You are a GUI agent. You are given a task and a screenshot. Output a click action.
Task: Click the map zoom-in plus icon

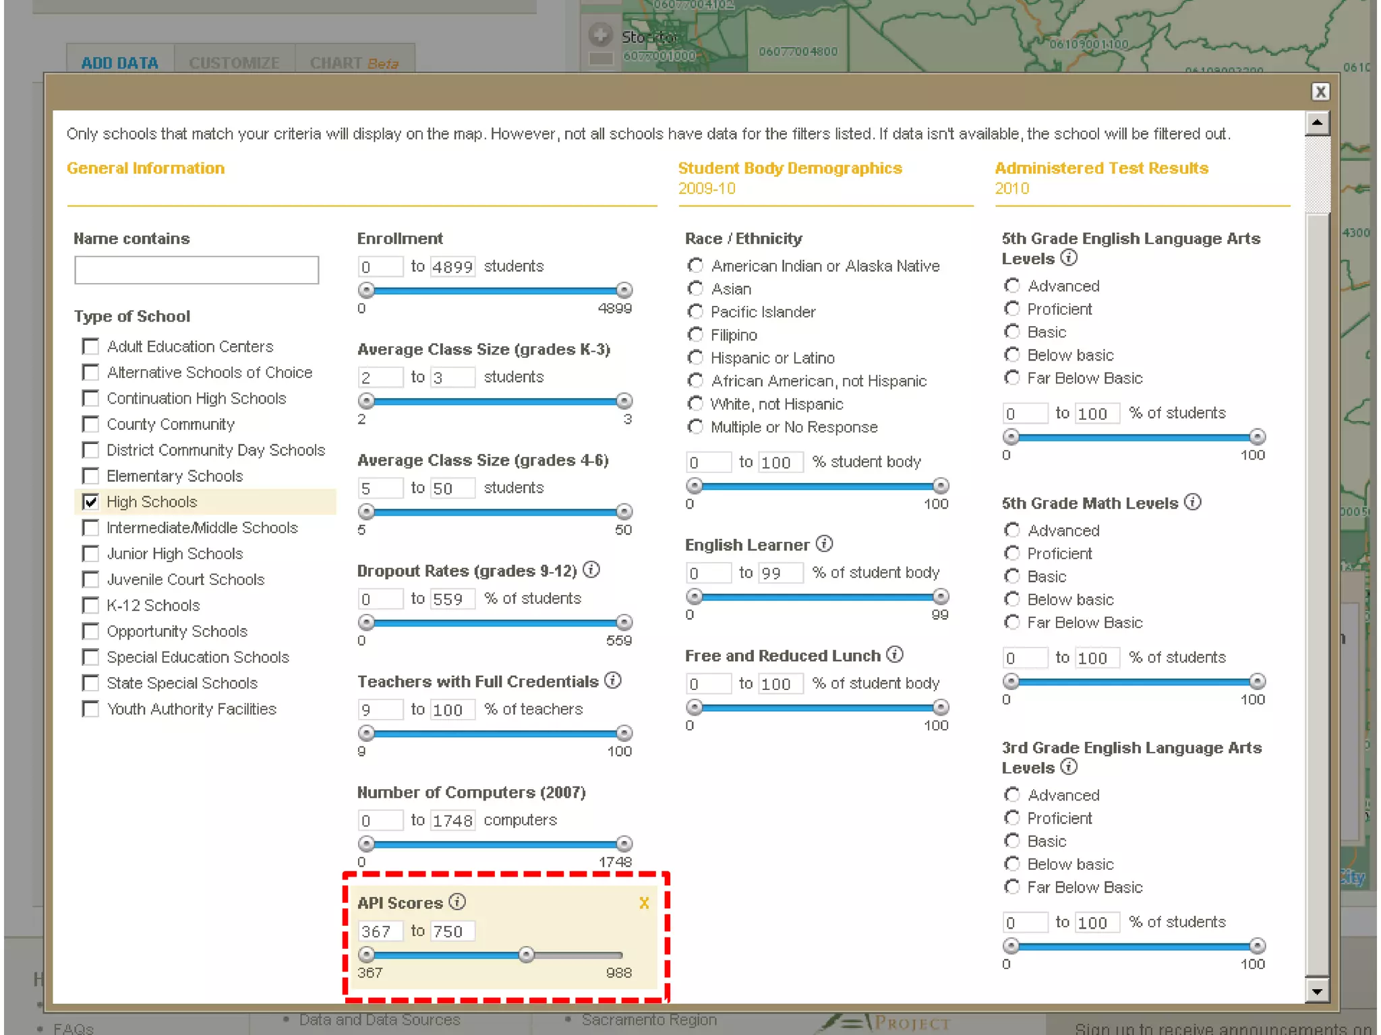click(599, 34)
